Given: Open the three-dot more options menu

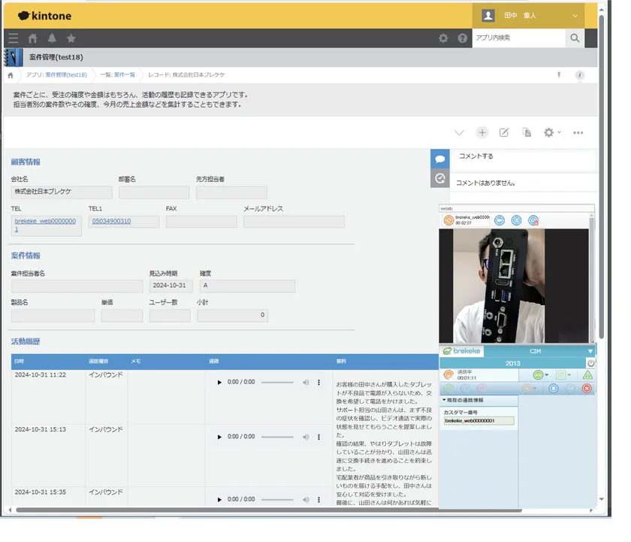Looking at the screenshot, I should 578,132.
